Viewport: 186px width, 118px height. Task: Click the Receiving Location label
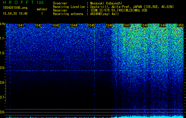[69, 7]
